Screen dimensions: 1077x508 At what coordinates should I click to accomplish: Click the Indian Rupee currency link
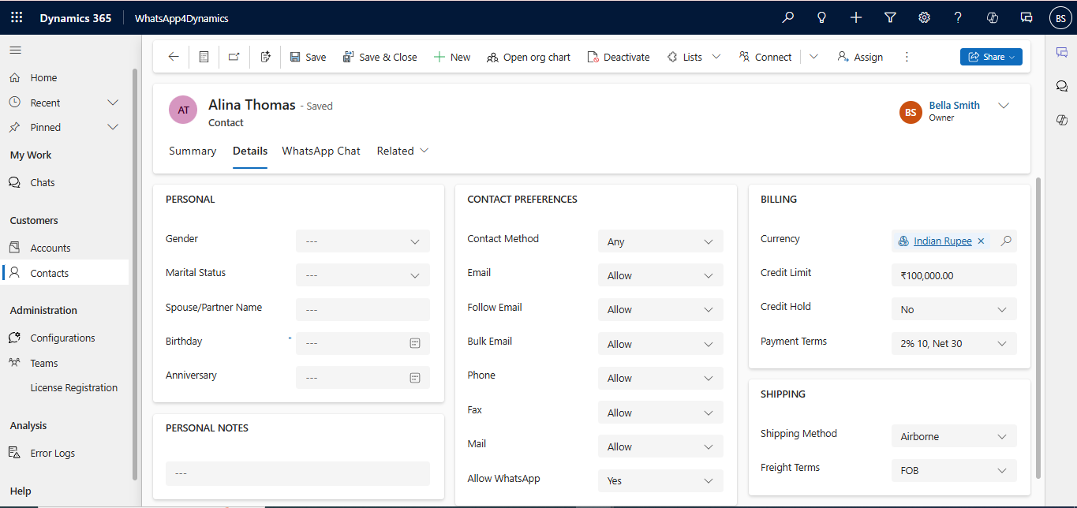coord(942,241)
